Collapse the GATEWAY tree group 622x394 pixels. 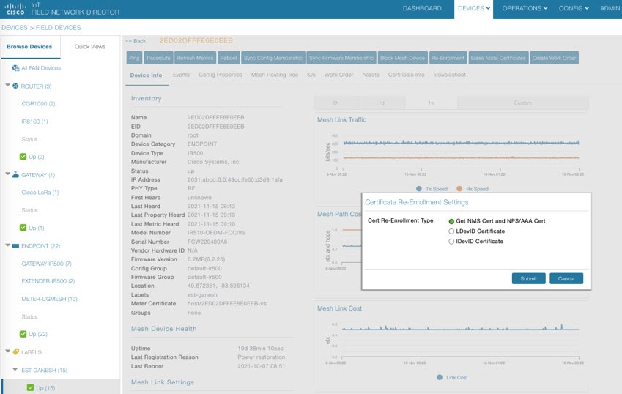(7, 174)
